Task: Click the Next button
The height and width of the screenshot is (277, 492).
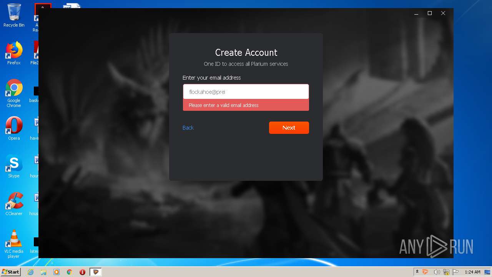Action: pyautogui.click(x=289, y=128)
